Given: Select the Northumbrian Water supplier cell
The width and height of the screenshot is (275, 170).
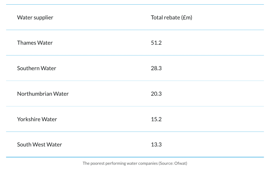Looking at the screenshot, I should click(x=43, y=94).
